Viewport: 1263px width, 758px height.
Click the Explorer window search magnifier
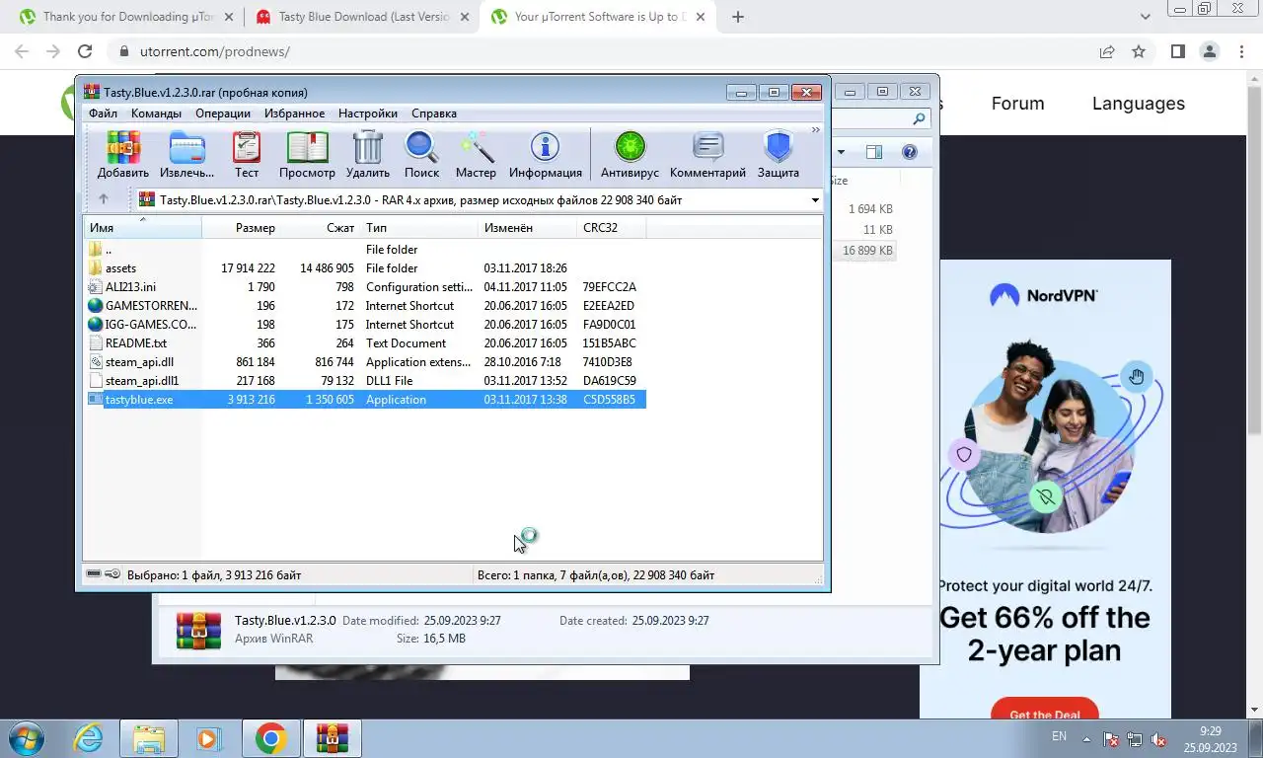click(919, 118)
